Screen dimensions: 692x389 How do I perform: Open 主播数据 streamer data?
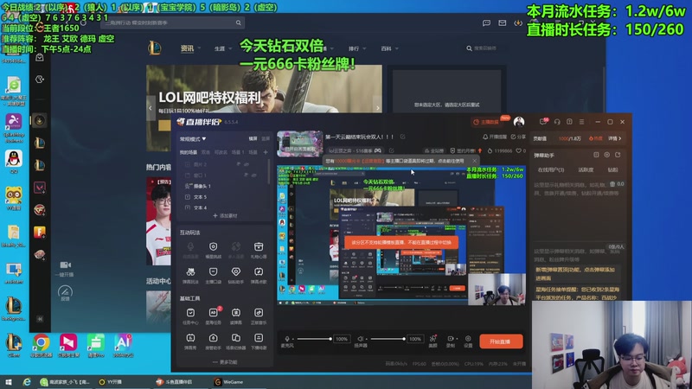click(486, 122)
